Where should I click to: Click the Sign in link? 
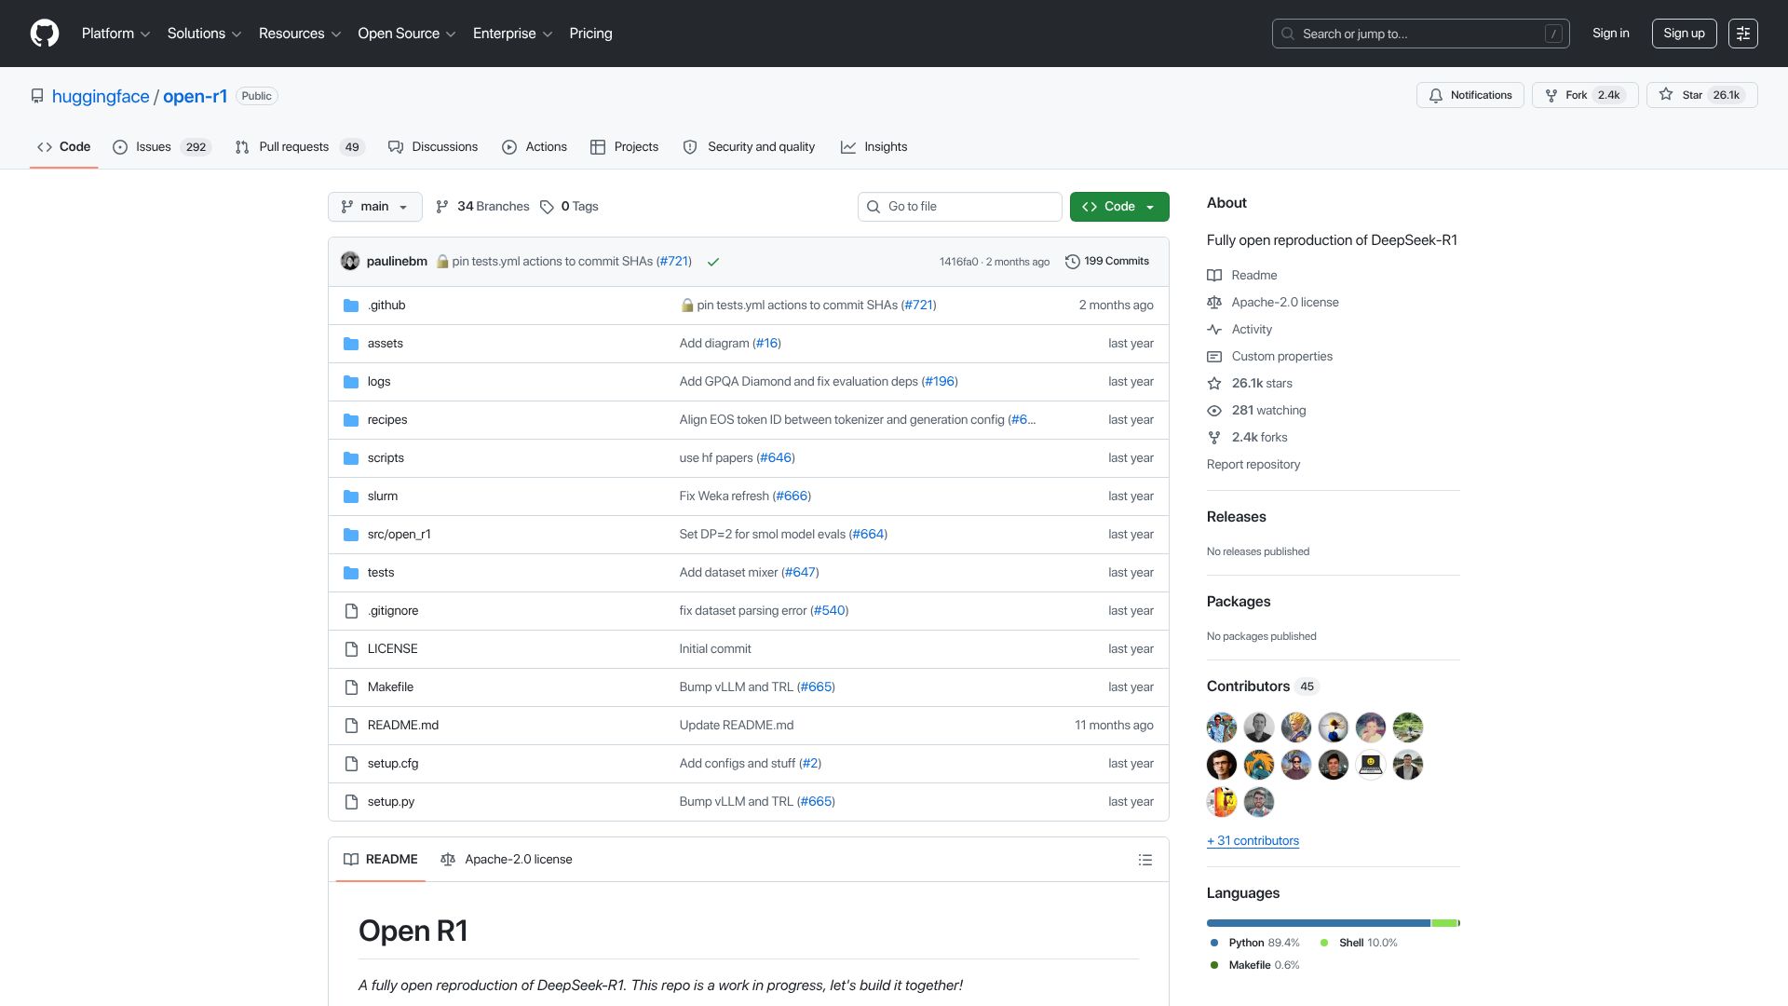coord(1611,34)
